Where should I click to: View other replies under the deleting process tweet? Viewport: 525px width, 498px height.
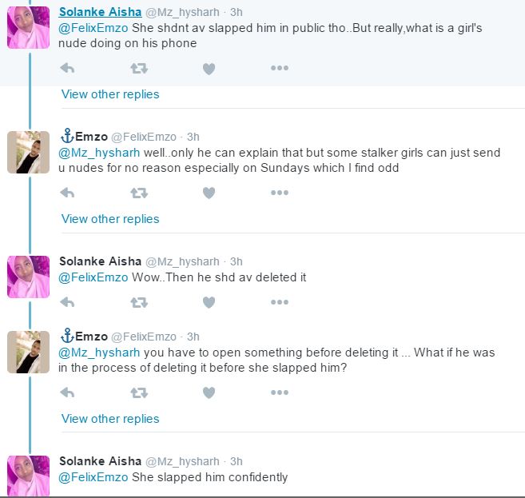(x=110, y=419)
